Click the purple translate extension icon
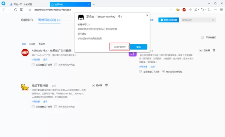Screen dimensions: 225x137 pos(133,54)
